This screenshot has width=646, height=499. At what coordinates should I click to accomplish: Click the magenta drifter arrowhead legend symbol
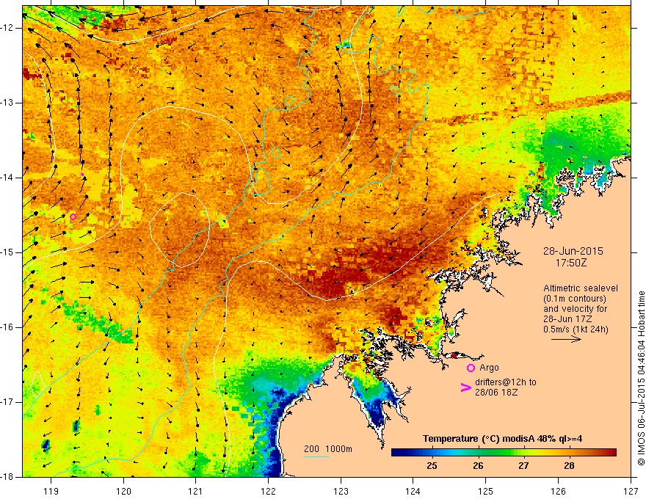(x=465, y=387)
